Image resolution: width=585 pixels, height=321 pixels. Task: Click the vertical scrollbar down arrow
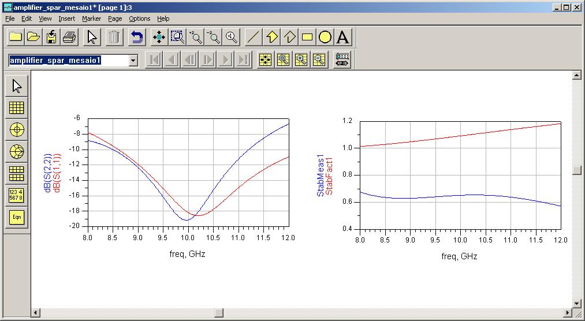coord(577,304)
